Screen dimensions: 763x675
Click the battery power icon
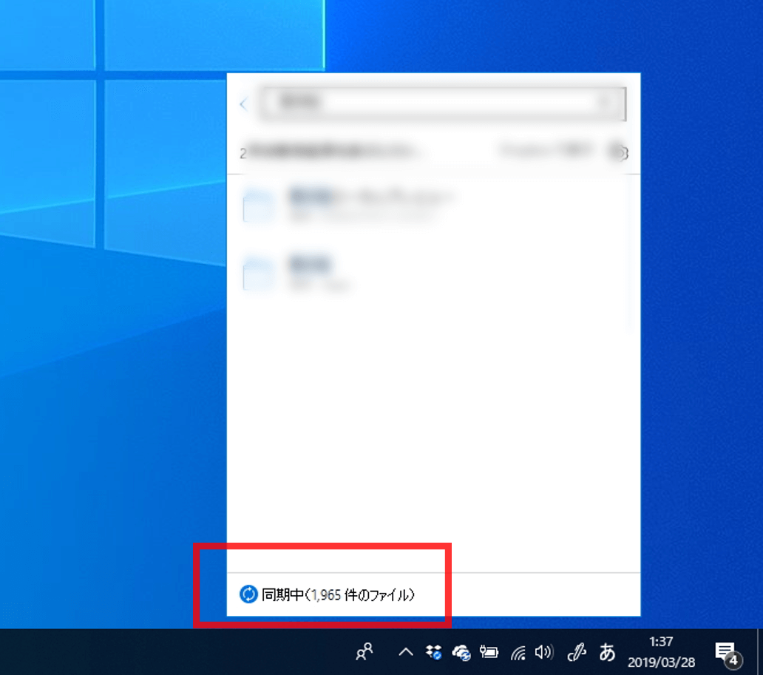pos(489,652)
